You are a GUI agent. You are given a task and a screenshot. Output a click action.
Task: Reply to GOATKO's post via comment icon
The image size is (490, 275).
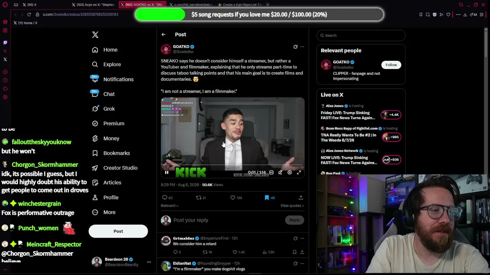pos(165,197)
